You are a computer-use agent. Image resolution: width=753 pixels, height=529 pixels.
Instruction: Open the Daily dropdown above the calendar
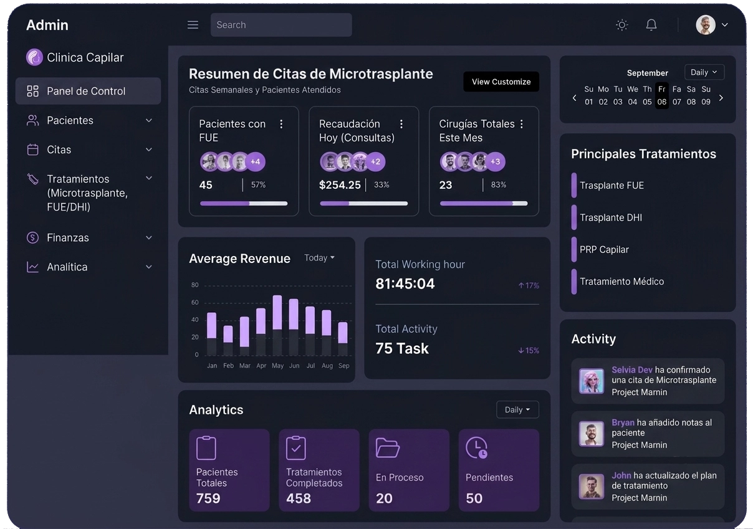pyautogui.click(x=704, y=72)
